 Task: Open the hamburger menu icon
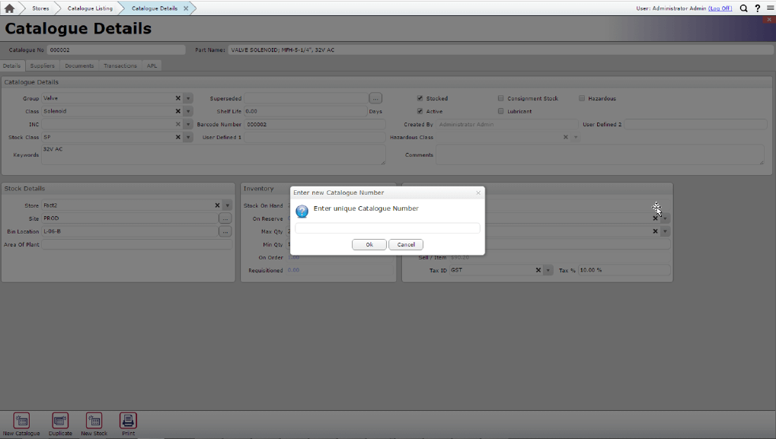click(x=769, y=8)
